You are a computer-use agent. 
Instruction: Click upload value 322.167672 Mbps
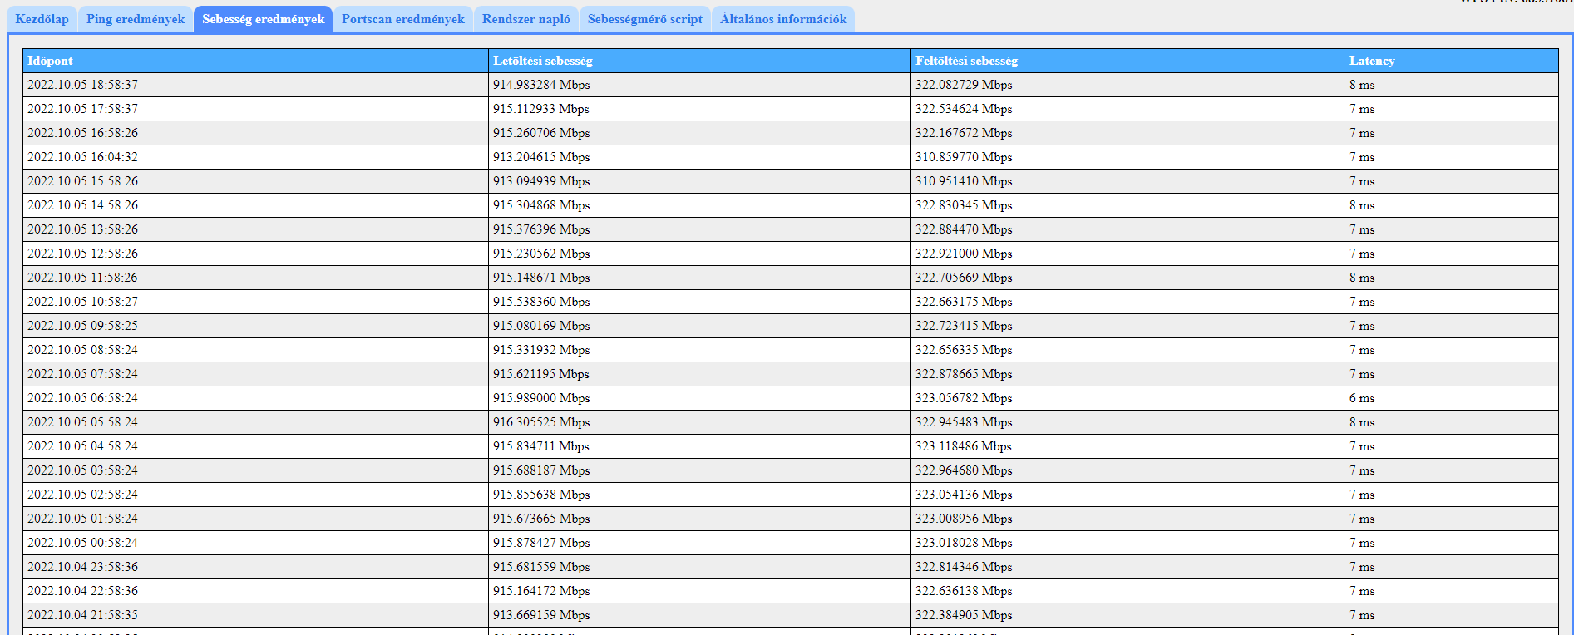964,133
